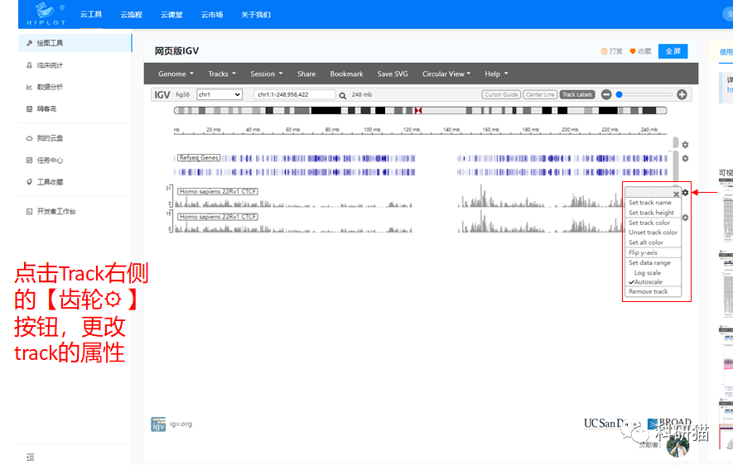
Task: Close the track settings popup menu
Action: (x=676, y=194)
